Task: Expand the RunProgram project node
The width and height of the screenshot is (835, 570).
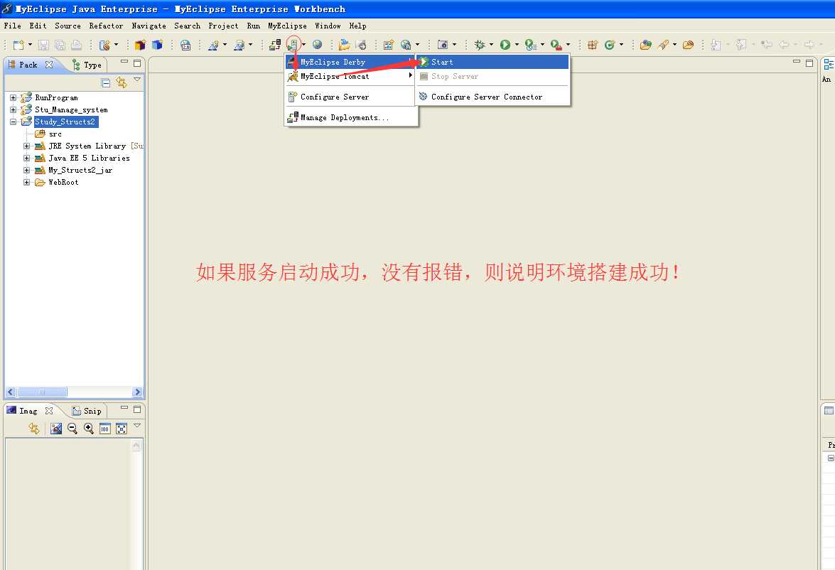Action: click(x=14, y=97)
